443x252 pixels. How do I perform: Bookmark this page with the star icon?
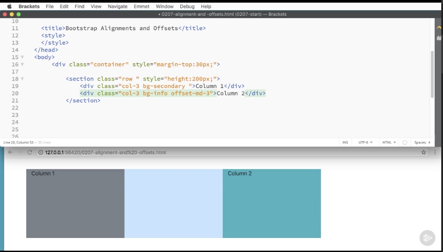pos(424,153)
